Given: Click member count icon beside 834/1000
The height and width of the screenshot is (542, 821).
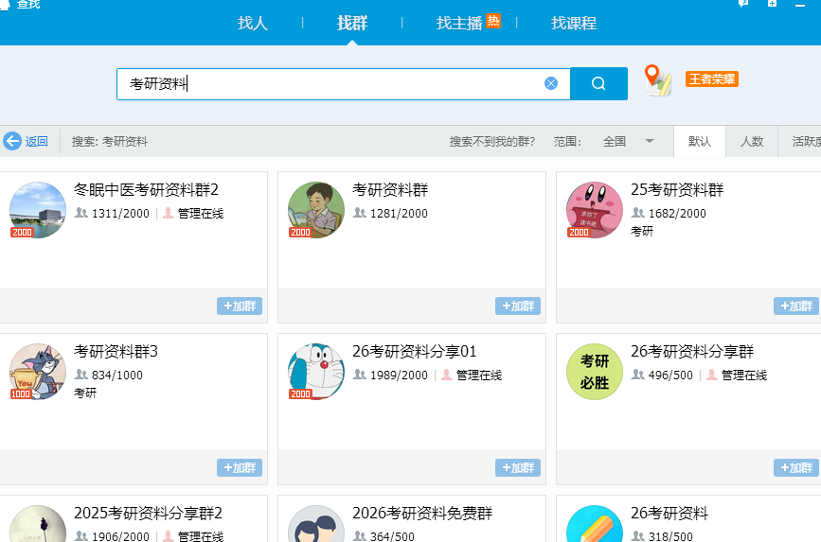Looking at the screenshot, I should [x=80, y=375].
